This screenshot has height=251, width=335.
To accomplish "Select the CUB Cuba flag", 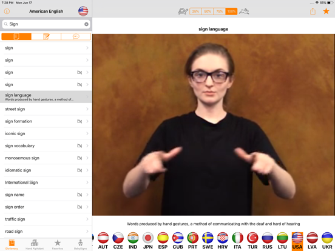I will [x=178, y=241].
